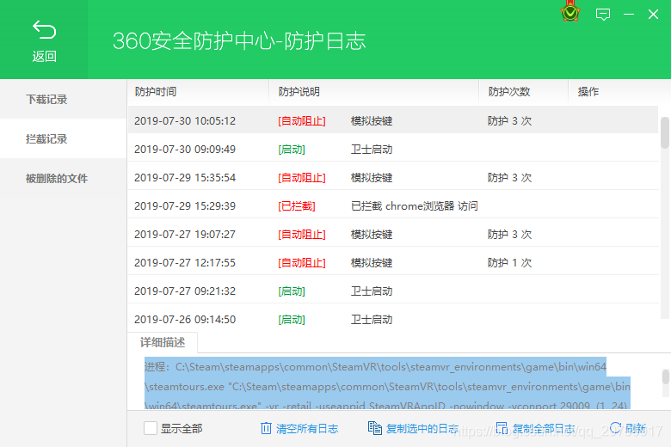Select the log row 2019-07-30 09:09:49
This screenshot has width=671, height=447.
(393, 150)
